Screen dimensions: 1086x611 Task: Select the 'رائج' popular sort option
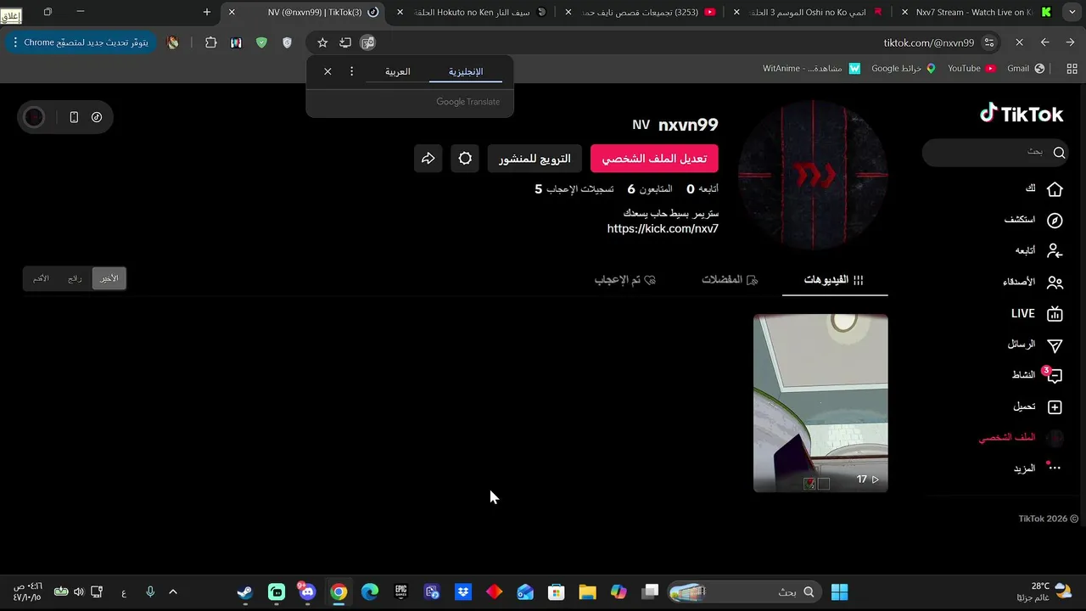tap(75, 278)
